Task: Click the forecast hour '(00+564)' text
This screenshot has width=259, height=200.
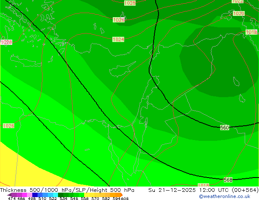Action: [x=245, y=190]
